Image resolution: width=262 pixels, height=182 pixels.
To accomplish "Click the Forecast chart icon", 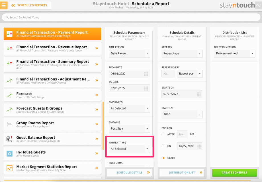I will [9, 95].
